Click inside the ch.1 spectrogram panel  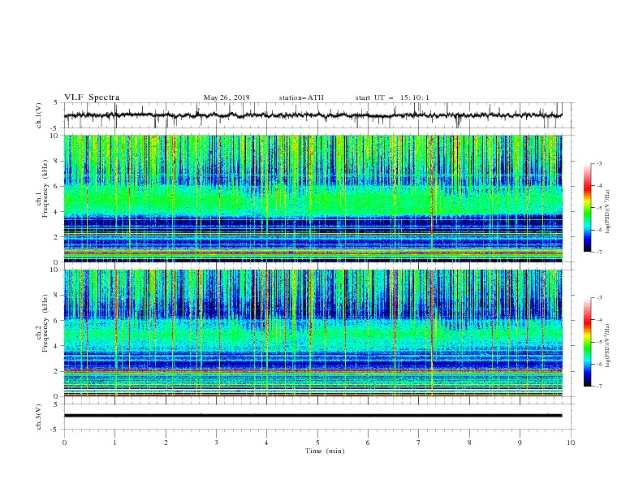(313, 198)
